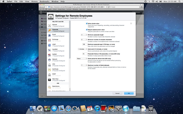Select the Web Clips payload icon
Viewport: 183px width, 114px height.
click(x=49, y=80)
